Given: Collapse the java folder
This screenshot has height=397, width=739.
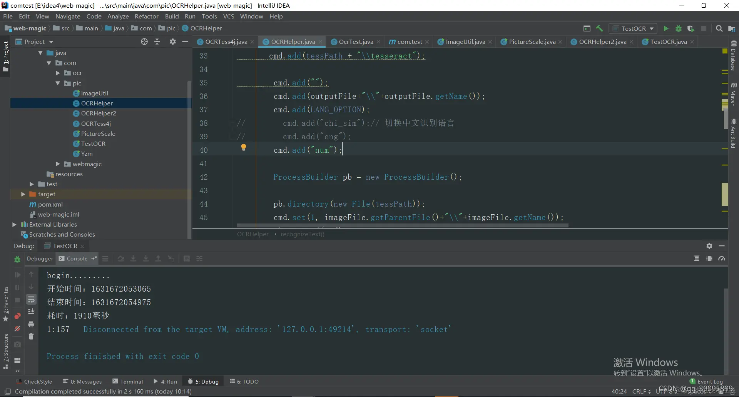Looking at the screenshot, I should coord(40,53).
